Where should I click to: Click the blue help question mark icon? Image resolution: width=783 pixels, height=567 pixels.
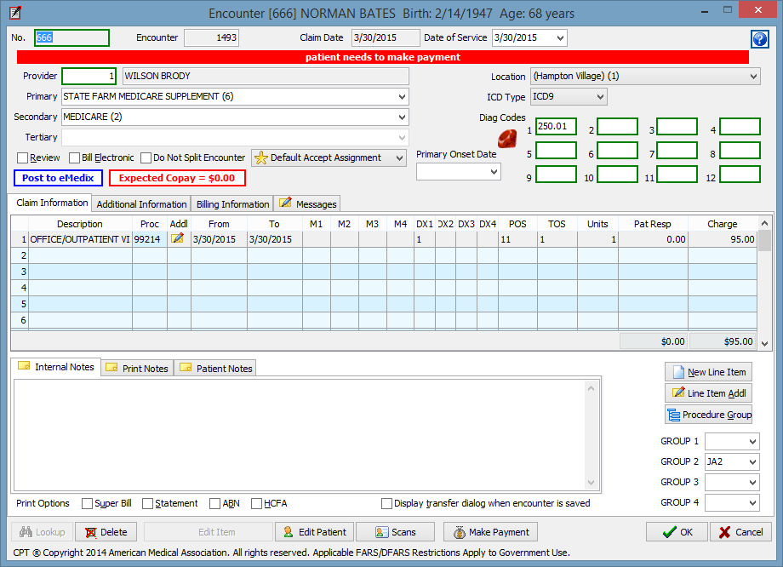[x=759, y=38]
